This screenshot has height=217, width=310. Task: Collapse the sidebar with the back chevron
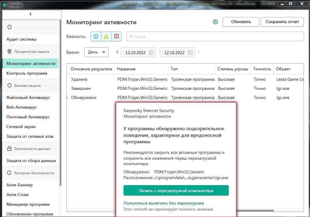31,14
